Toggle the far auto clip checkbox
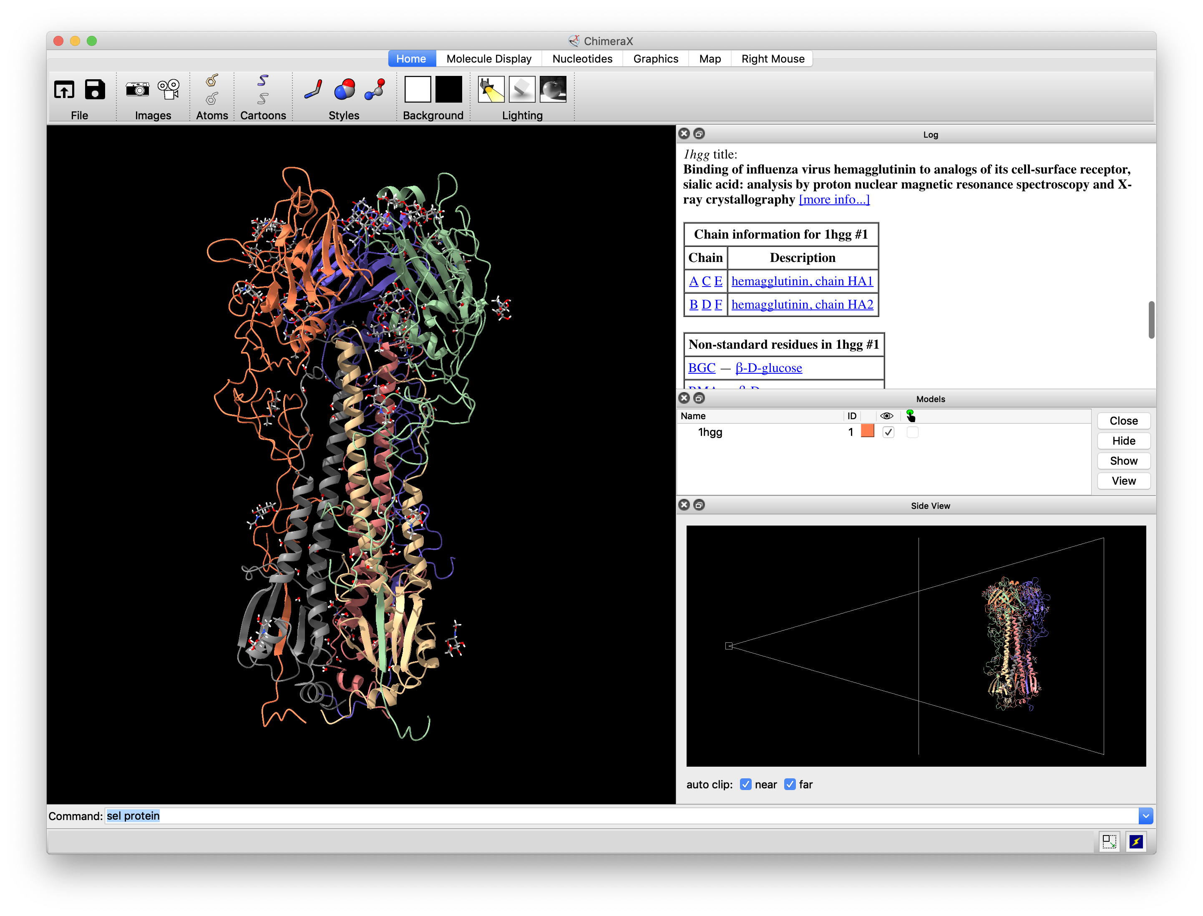This screenshot has width=1203, height=916. pos(790,784)
